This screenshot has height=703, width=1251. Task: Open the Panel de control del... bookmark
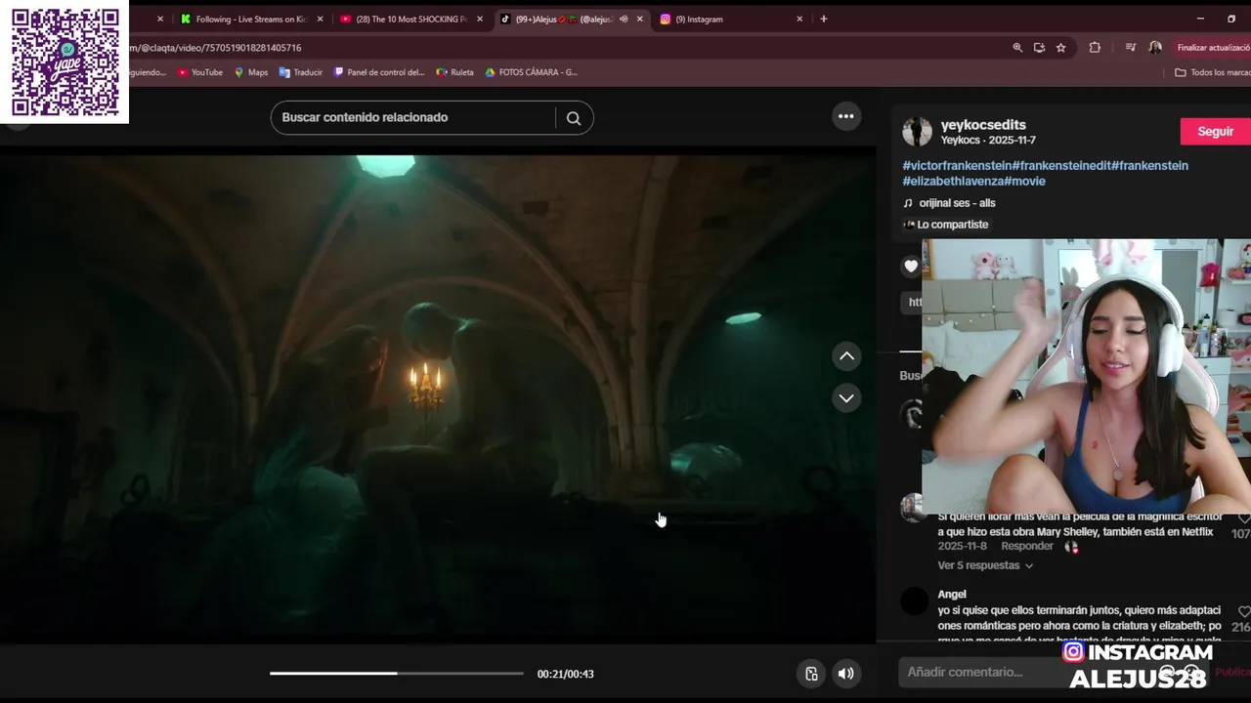(x=379, y=72)
